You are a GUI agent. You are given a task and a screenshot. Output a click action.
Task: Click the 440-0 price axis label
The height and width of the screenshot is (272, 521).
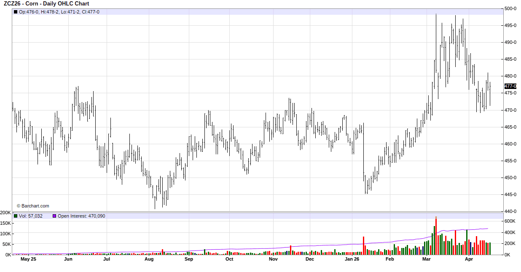[x=510, y=211]
